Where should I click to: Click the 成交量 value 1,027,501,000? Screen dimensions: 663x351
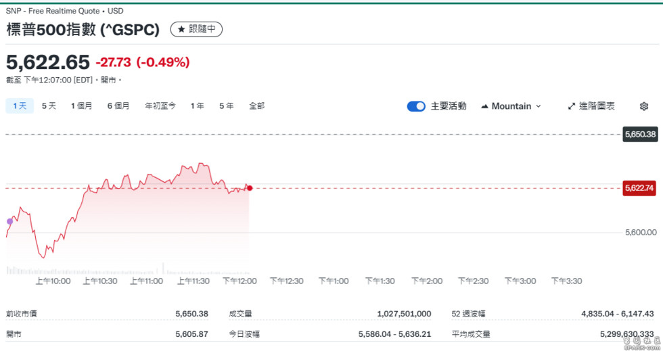click(405, 314)
